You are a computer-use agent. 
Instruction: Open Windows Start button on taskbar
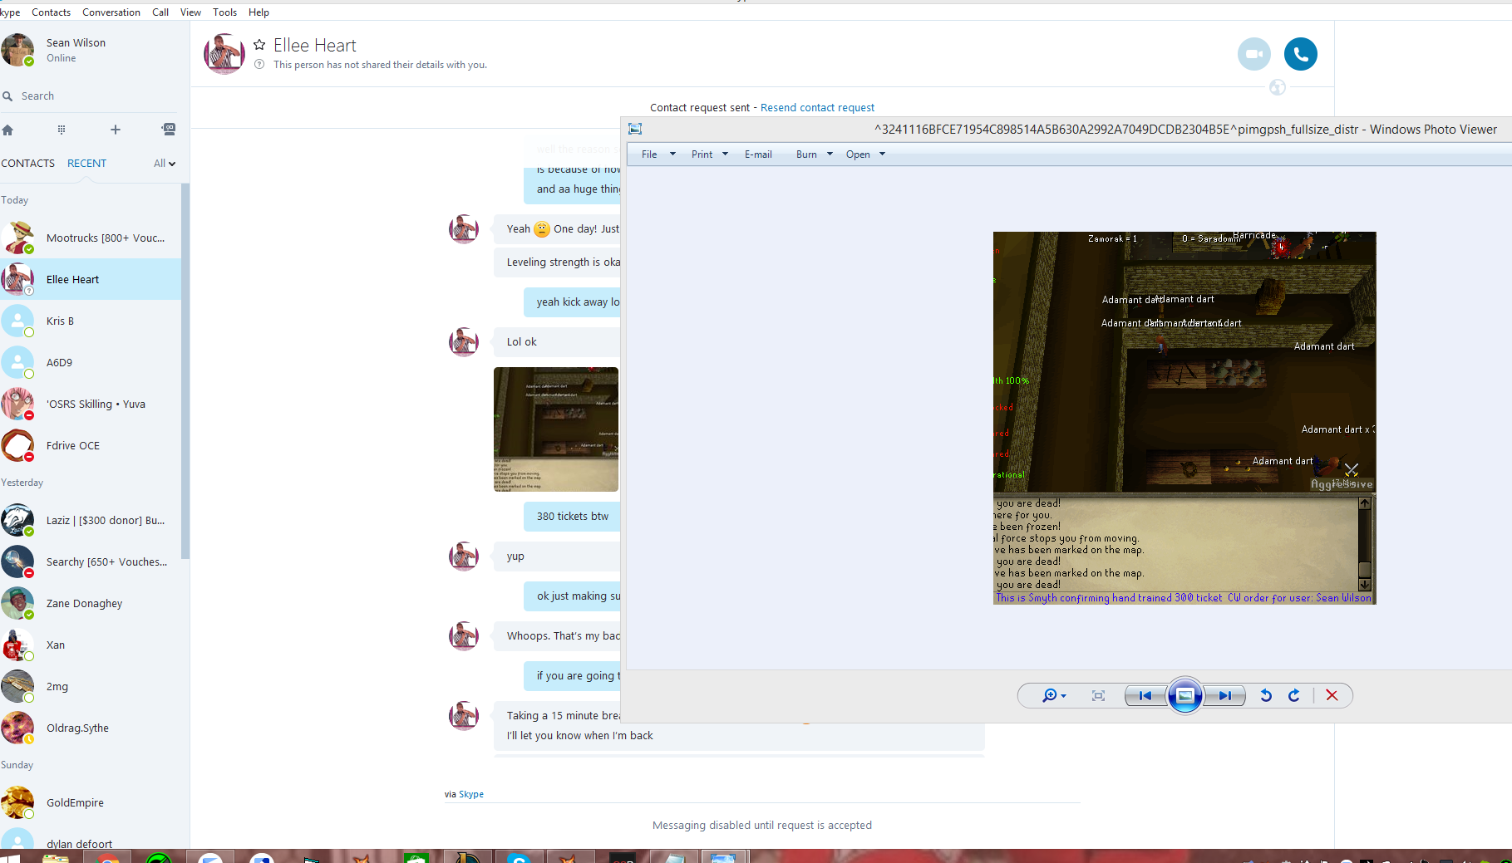(x=10, y=857)
